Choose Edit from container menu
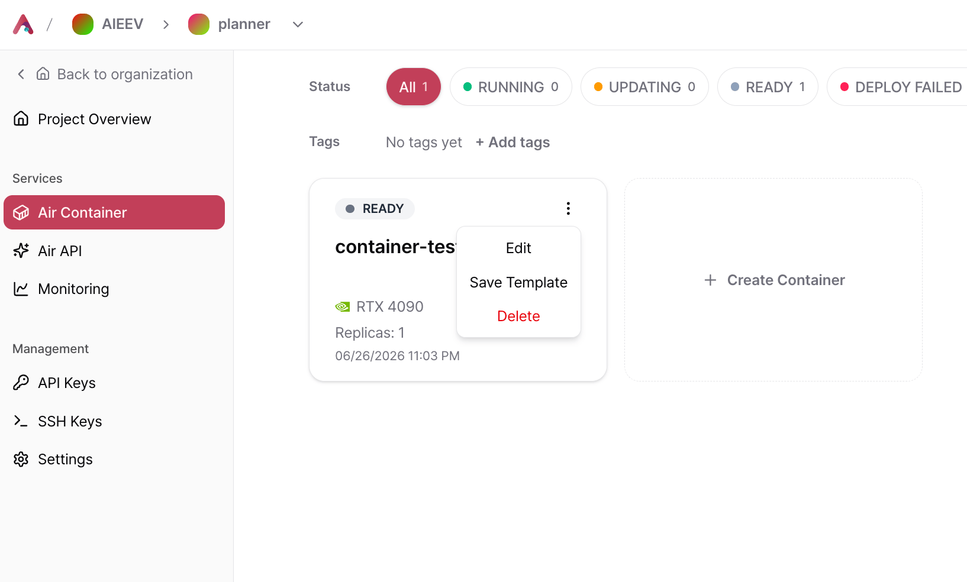This screenshot has height=582, width=967. tap(518, 248)
